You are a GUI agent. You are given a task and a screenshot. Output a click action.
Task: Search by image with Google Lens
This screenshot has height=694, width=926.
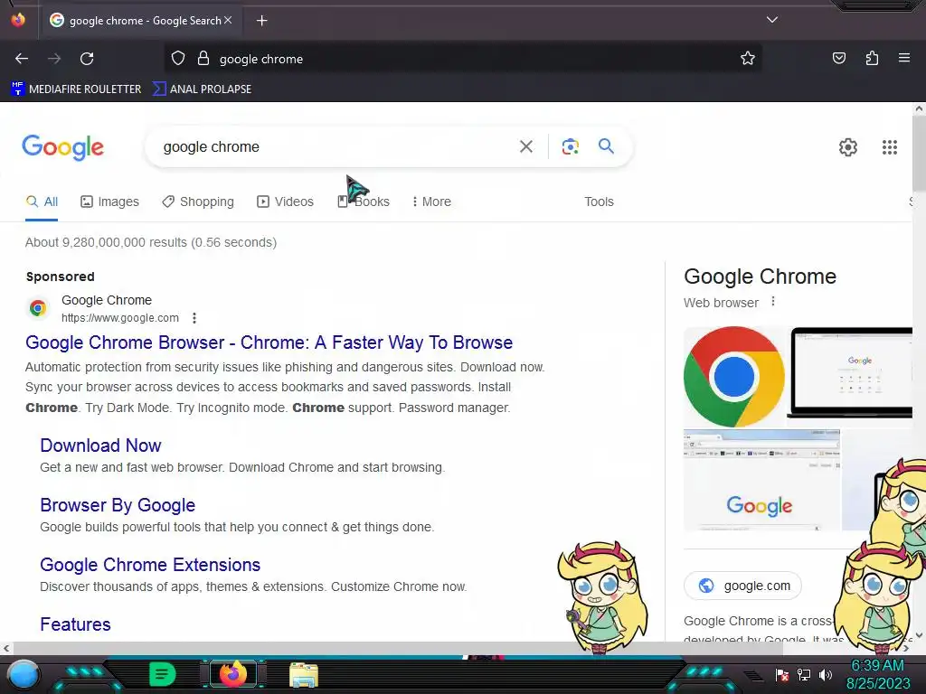click(x=570, y=146)
